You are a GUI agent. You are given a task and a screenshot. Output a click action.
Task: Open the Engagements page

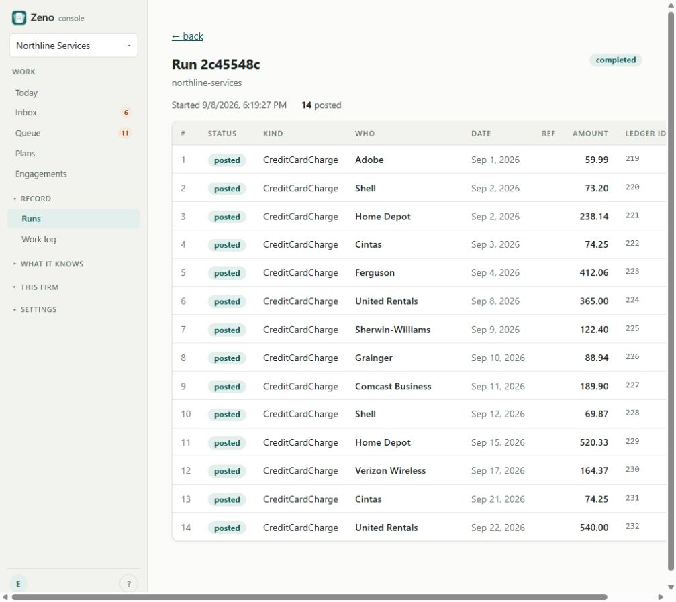click(x=41, y=174)
